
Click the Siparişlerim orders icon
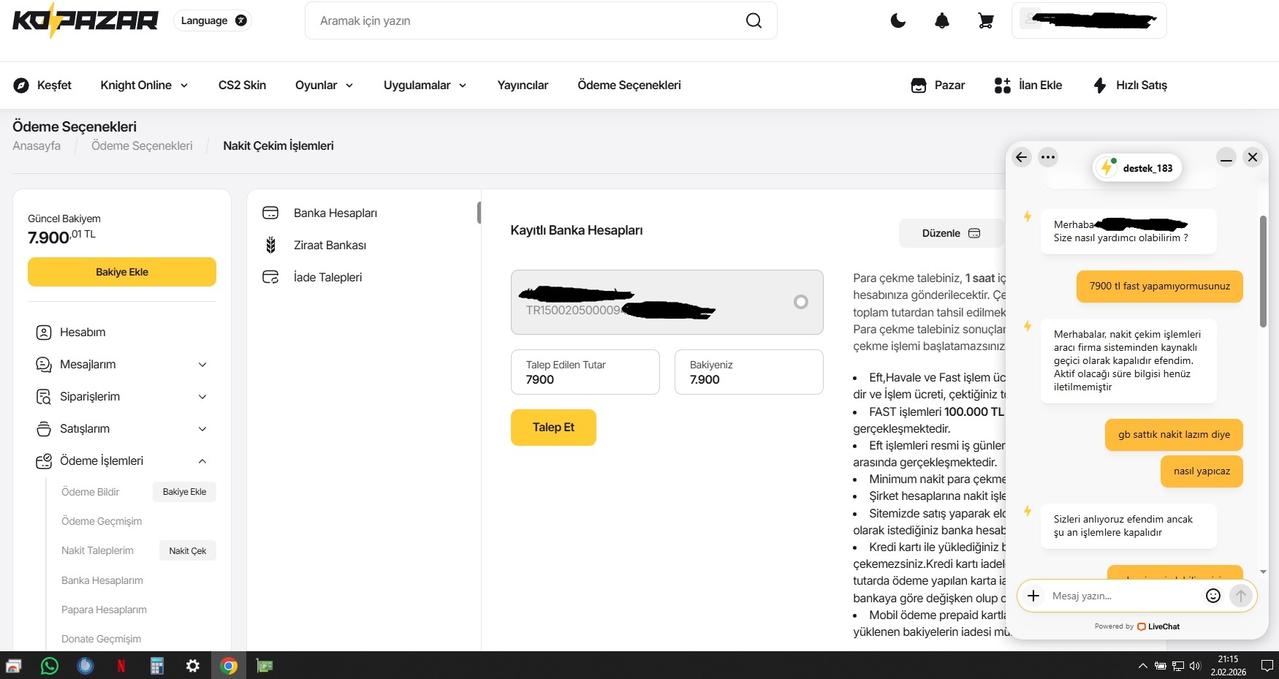coord(44,396)
